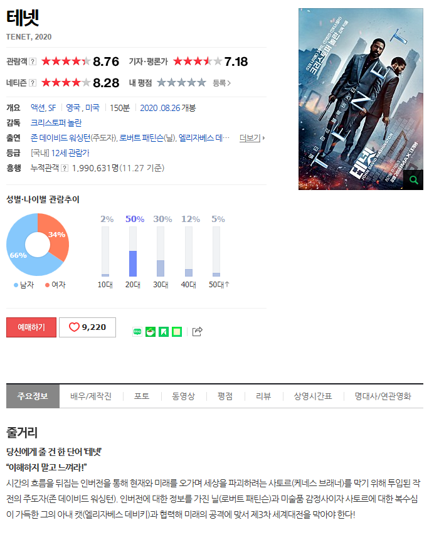Image resolution: width=439 pixels, height=535 pixels.
Task: Open help icon next to 네티즌 rating
Action: [33, 83]
